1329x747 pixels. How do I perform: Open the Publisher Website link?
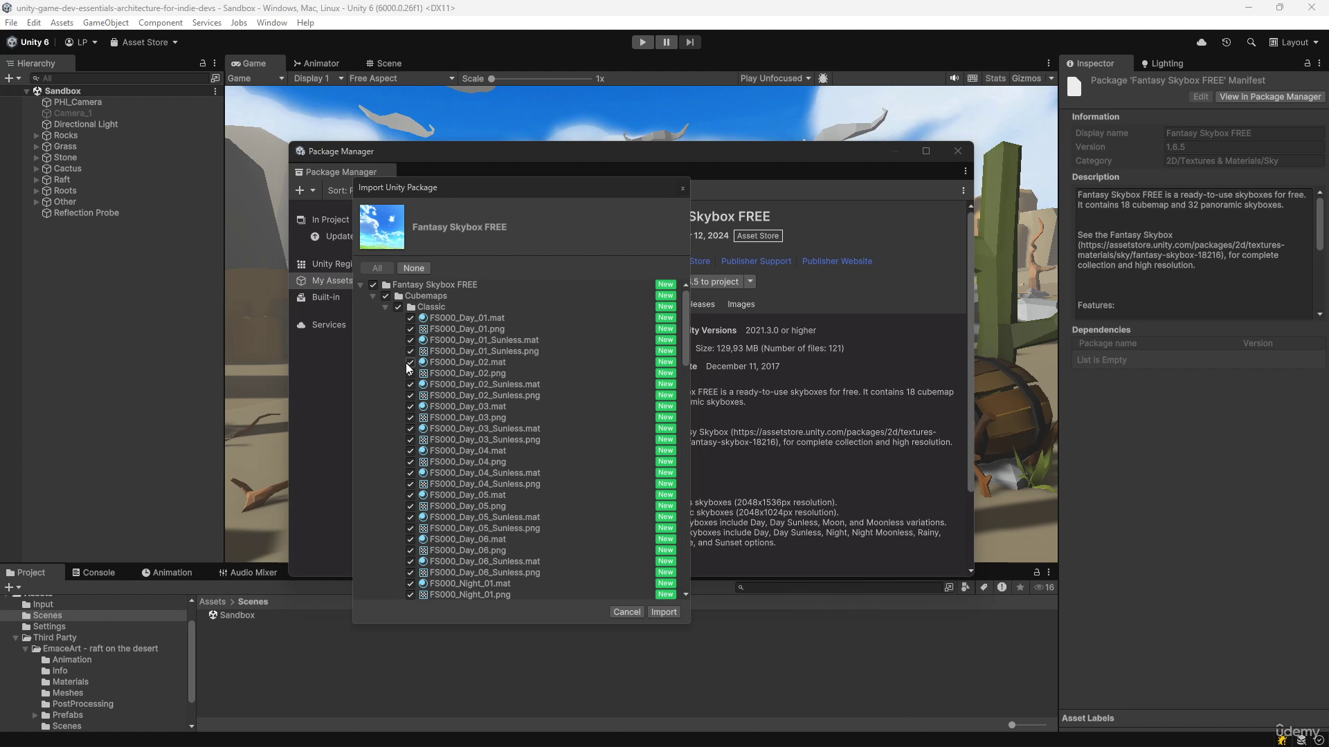(837, 261)
